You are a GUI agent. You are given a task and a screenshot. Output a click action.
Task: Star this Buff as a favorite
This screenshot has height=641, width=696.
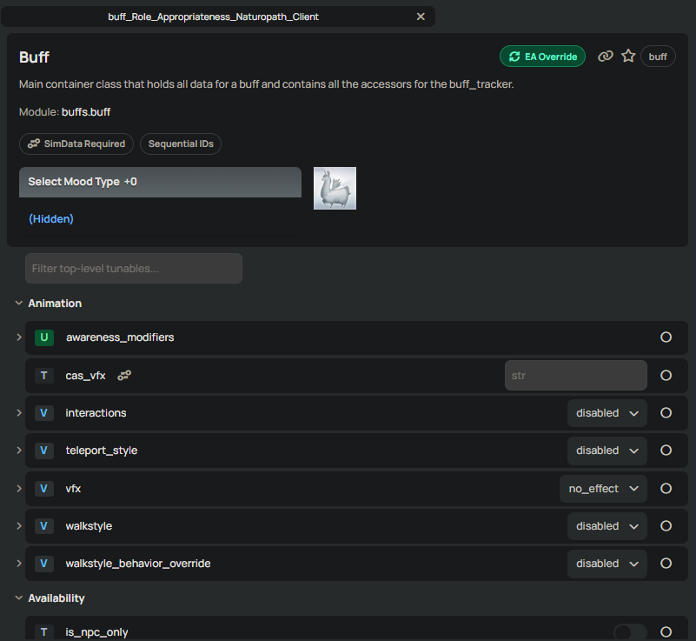coord(628,57)
